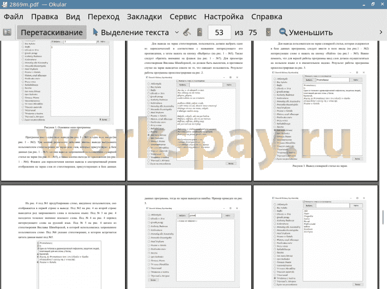Open the Переход menu

click(103, 17)
